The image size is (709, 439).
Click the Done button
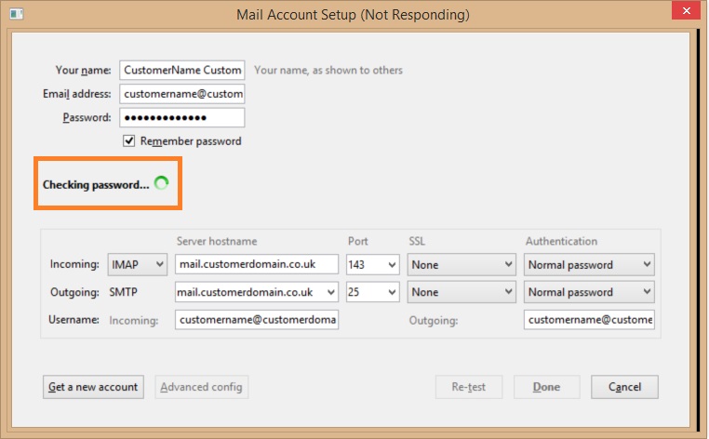[546, 387]
